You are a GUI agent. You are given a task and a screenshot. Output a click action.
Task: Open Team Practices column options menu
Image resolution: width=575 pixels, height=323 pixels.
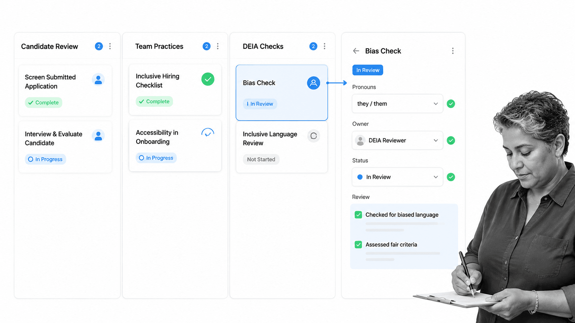coord(218,46)
